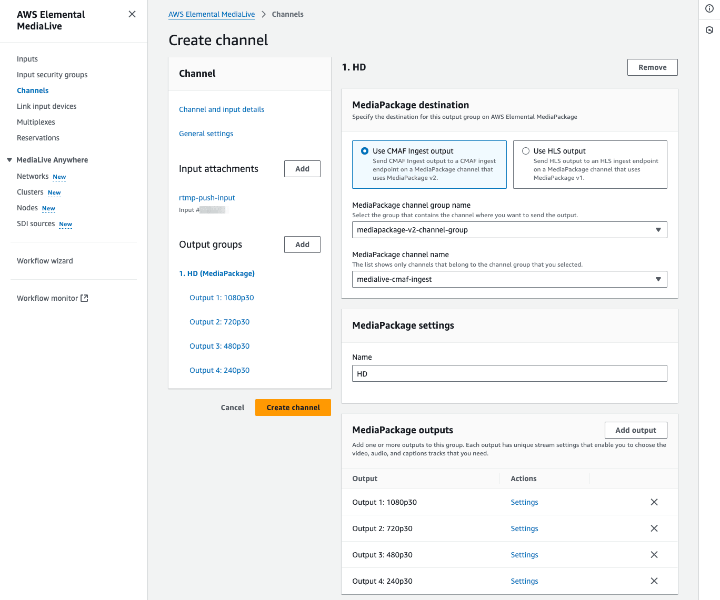720x600 pixels.
Task: Open Settings for Output 3: 480p30
Action: click(x=524, y=555)
